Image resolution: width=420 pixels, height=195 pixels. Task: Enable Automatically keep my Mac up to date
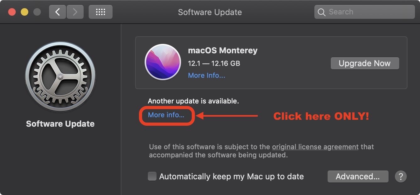[152, 176]
